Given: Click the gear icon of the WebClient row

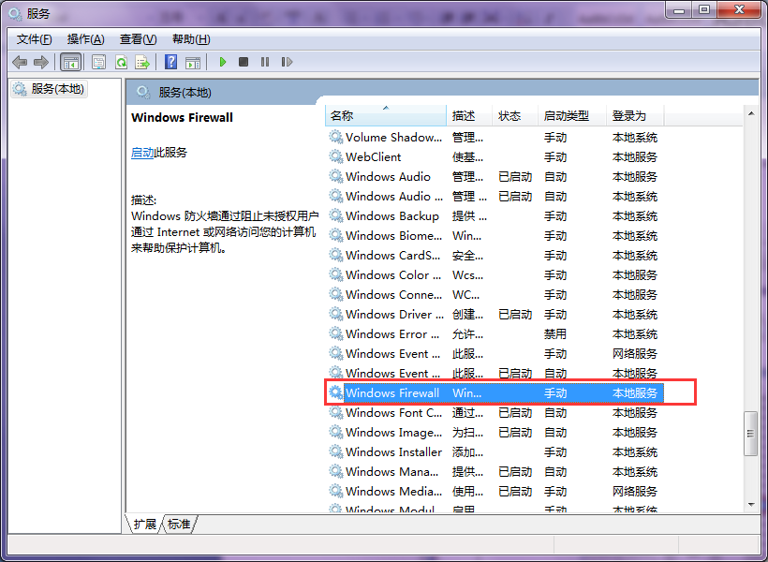Looking at the screenshot, I should coord(335,156).
